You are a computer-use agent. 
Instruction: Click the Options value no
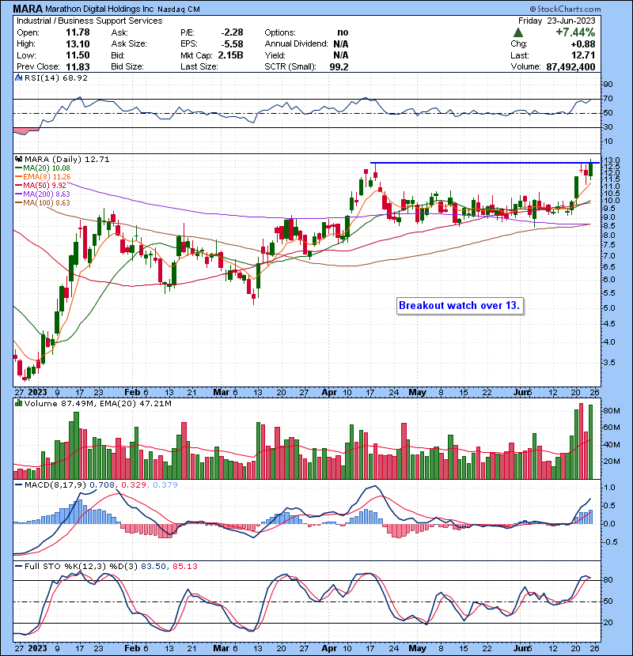pyautogui.click(x=343, y=32)
